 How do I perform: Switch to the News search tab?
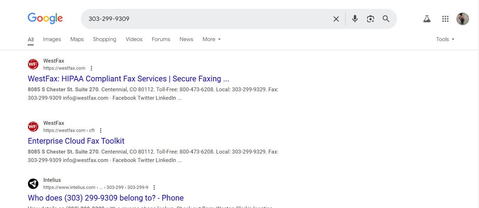[186, 39]
